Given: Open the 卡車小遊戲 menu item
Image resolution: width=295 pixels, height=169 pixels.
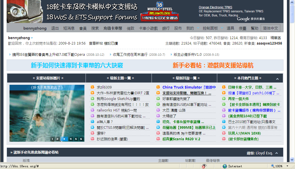Looking at the screenshot, I should [148, 28].
